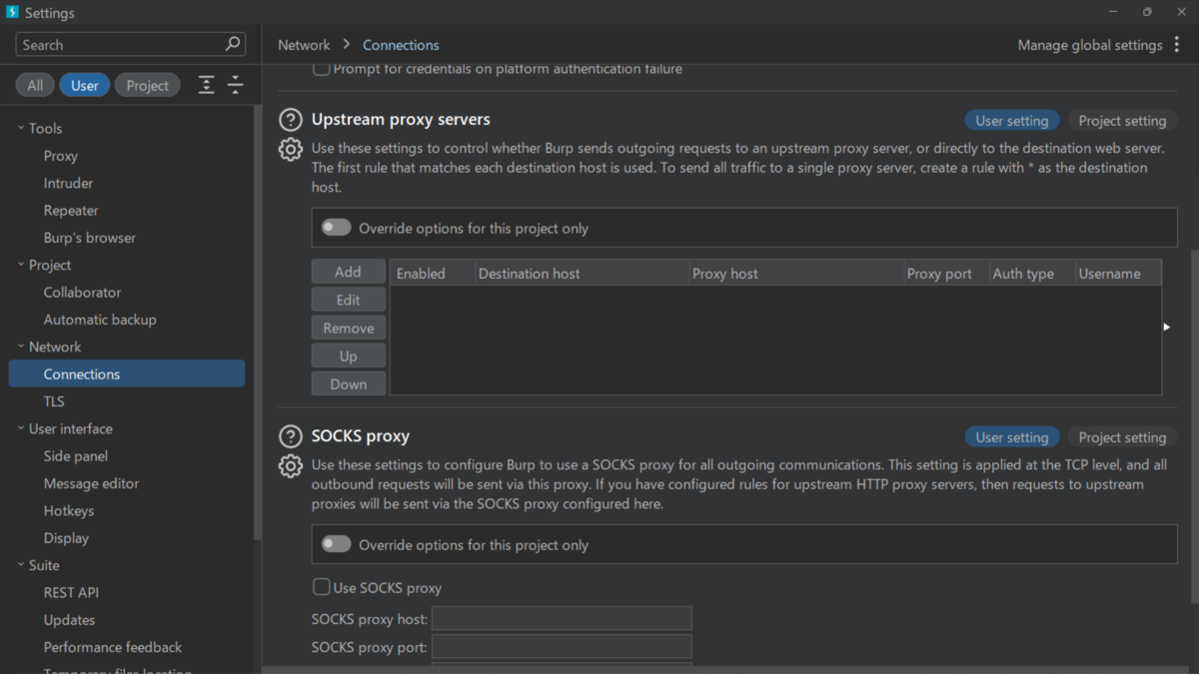The height and width of the screenshot is (674, 1199).
Task: Collapse the Tools tree group
Action: (21, 128)
